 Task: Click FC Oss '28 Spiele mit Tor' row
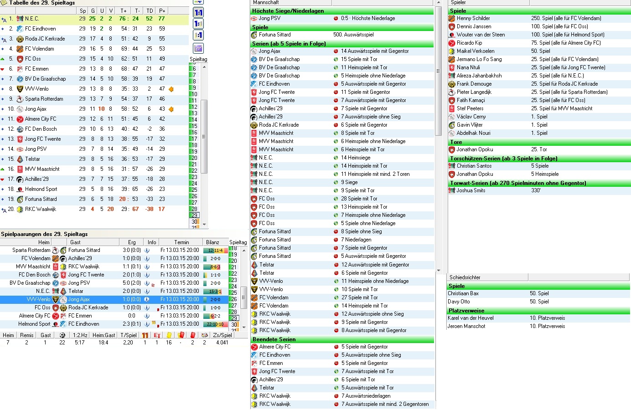pyautogui.click(x=342, y=199)
